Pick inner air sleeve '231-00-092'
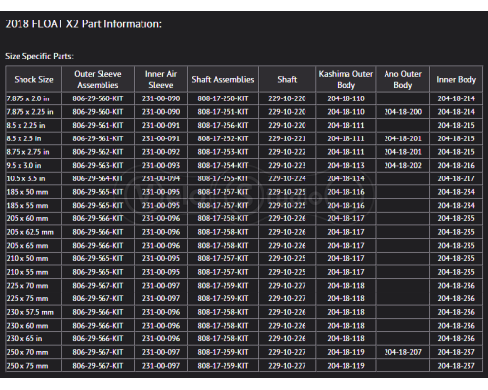This screenshot has height=390, width=488. click(x=161, y=152)
